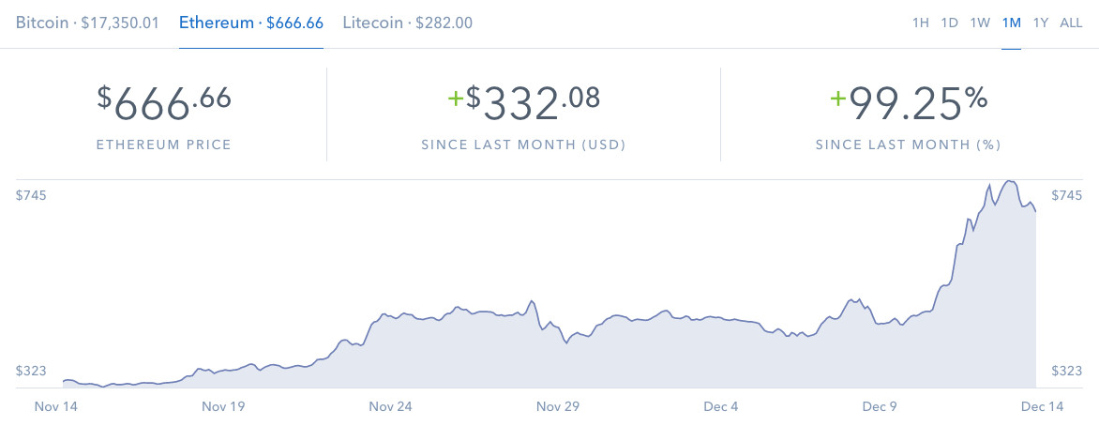Click the highest peak of the price chart
Screen dimensions: 1099x426
coord(1009,181)
